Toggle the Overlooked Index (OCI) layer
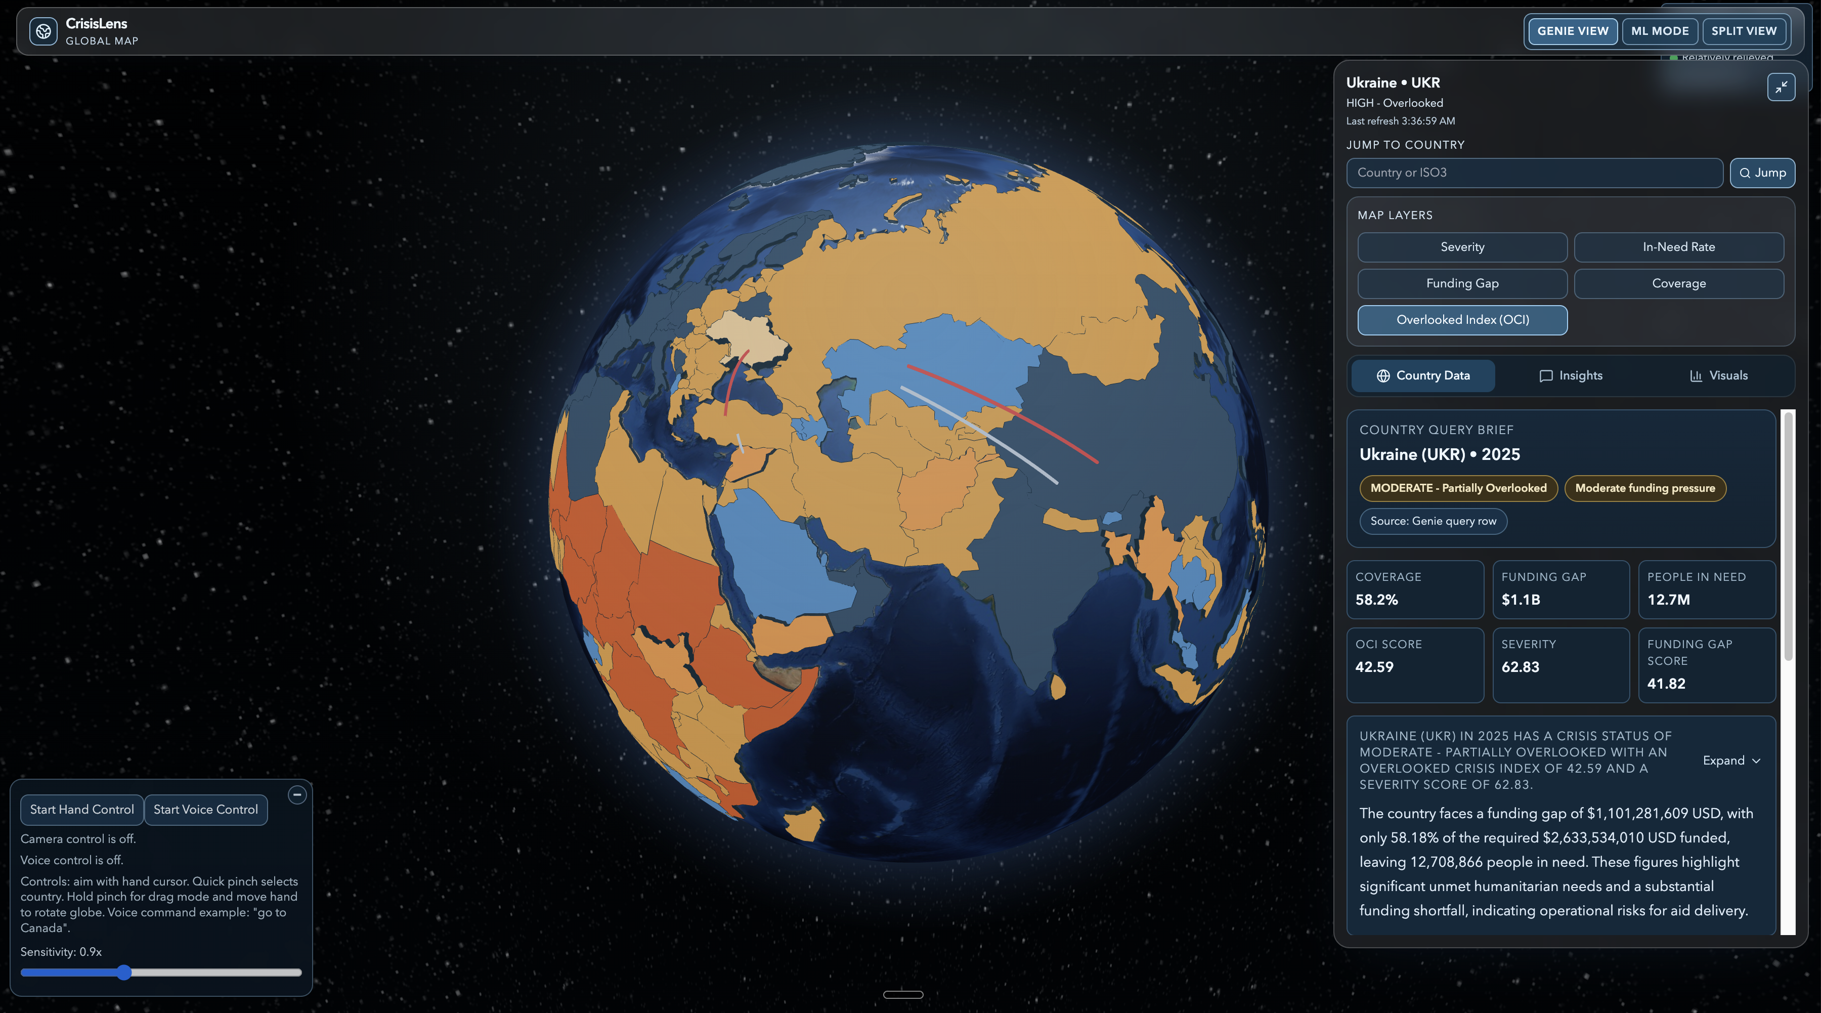This screenshot has width=1821, height=1013. (1462, 319)
